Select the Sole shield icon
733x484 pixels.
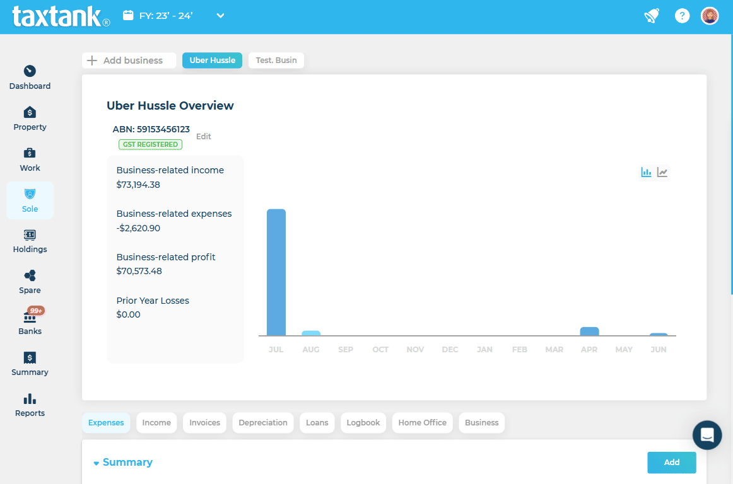coord(30,194)
